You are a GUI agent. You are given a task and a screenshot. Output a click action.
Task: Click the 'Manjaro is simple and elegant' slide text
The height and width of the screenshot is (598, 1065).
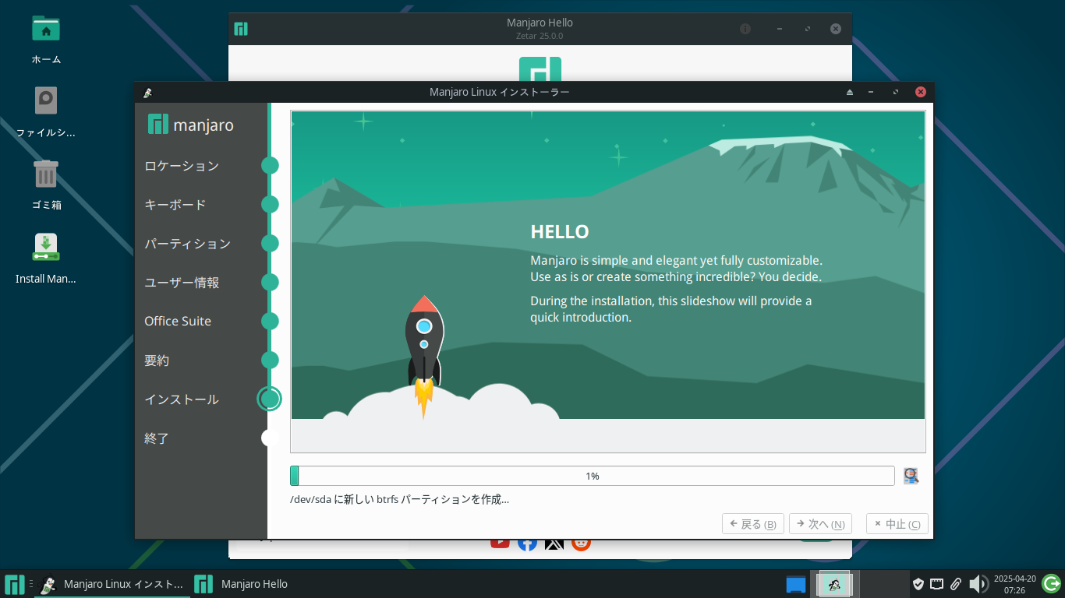(x=677, y=269)
